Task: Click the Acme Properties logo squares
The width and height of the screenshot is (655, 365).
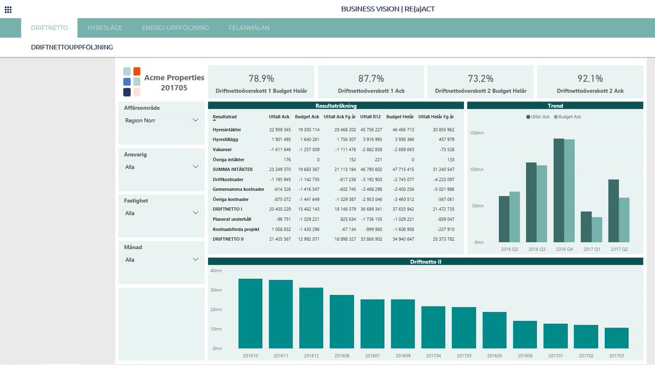Action: 132,82
